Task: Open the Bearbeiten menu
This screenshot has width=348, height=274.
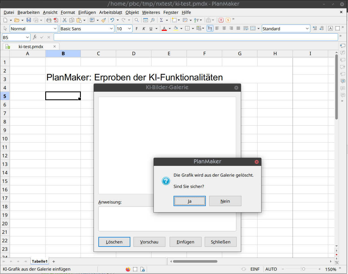Action: (x=29, y=12)
